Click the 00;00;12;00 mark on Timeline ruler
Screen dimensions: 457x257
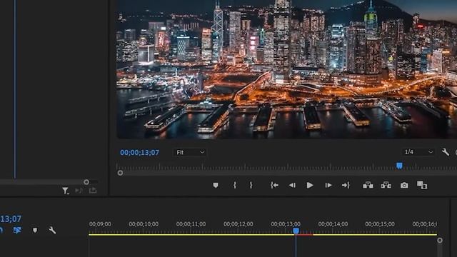(238, 224)
